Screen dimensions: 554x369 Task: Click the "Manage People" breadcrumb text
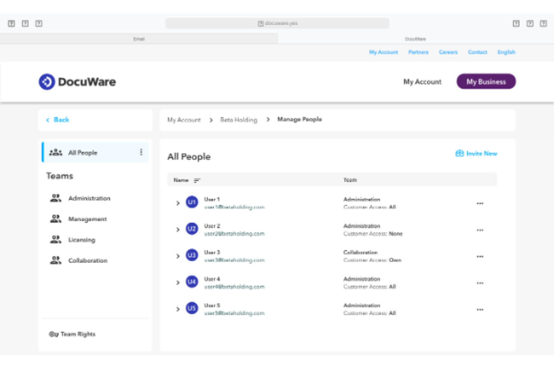(x=299, y=119)
